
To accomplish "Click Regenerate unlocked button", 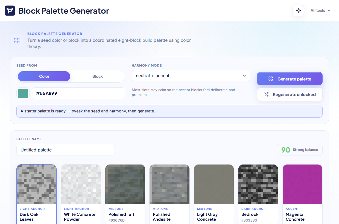I will (290, 94).
